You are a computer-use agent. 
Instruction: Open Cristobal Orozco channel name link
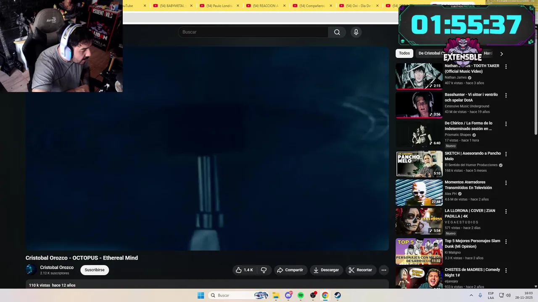[x=57, y=268]
